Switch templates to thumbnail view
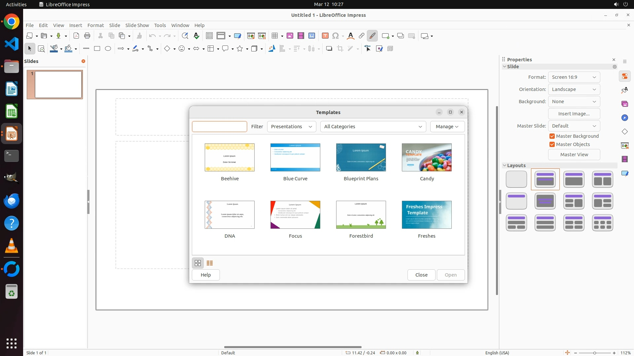The image size is (634, 356). tap(198, 263)
